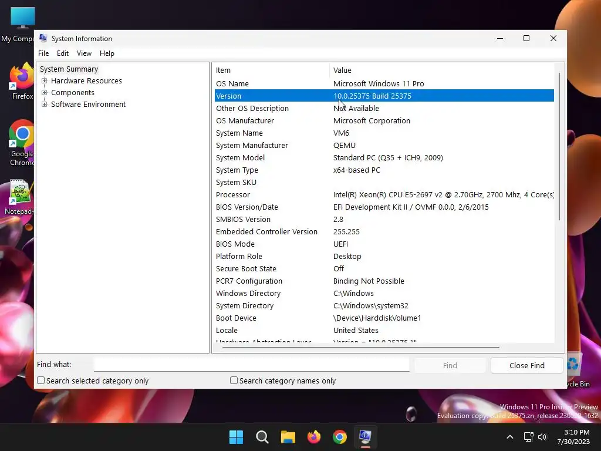Launch Firefox from the taskbar

[314, 437]
